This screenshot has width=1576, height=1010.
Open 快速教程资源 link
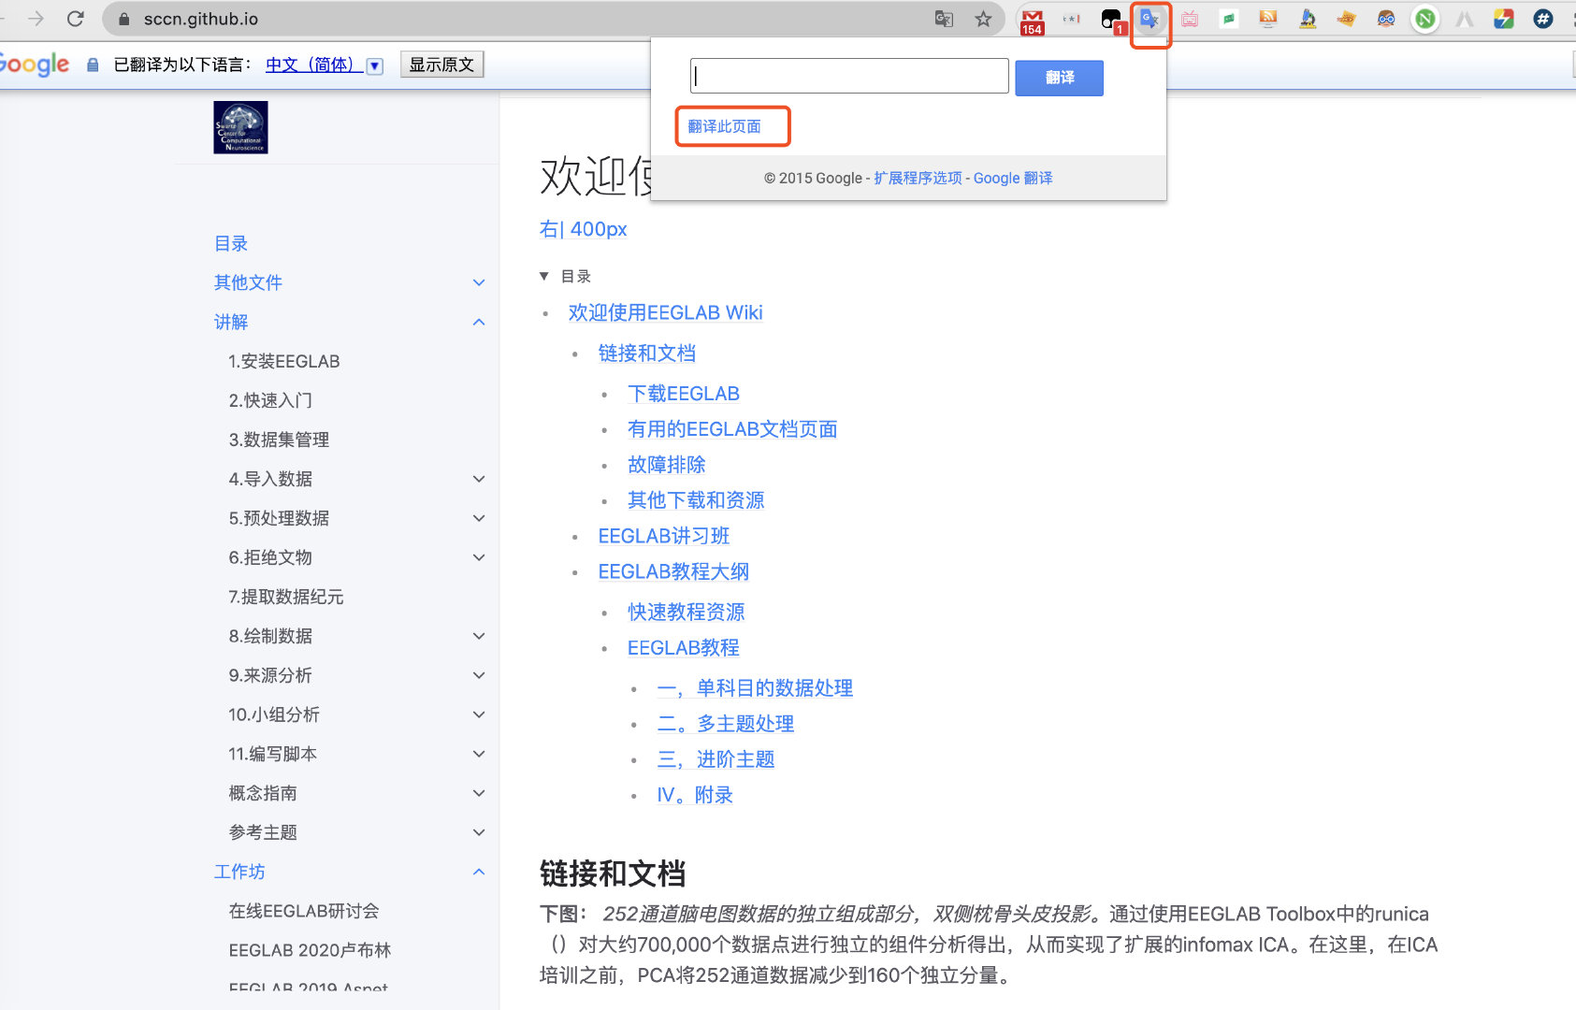pos(687,612)
